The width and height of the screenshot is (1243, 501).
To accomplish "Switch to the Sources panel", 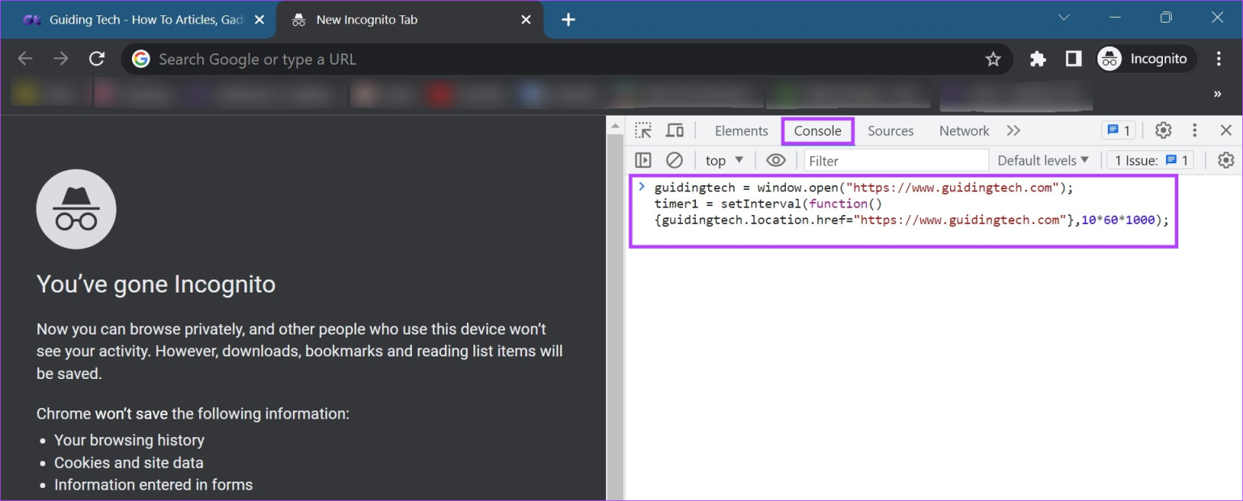I will (x=890, y=130).
